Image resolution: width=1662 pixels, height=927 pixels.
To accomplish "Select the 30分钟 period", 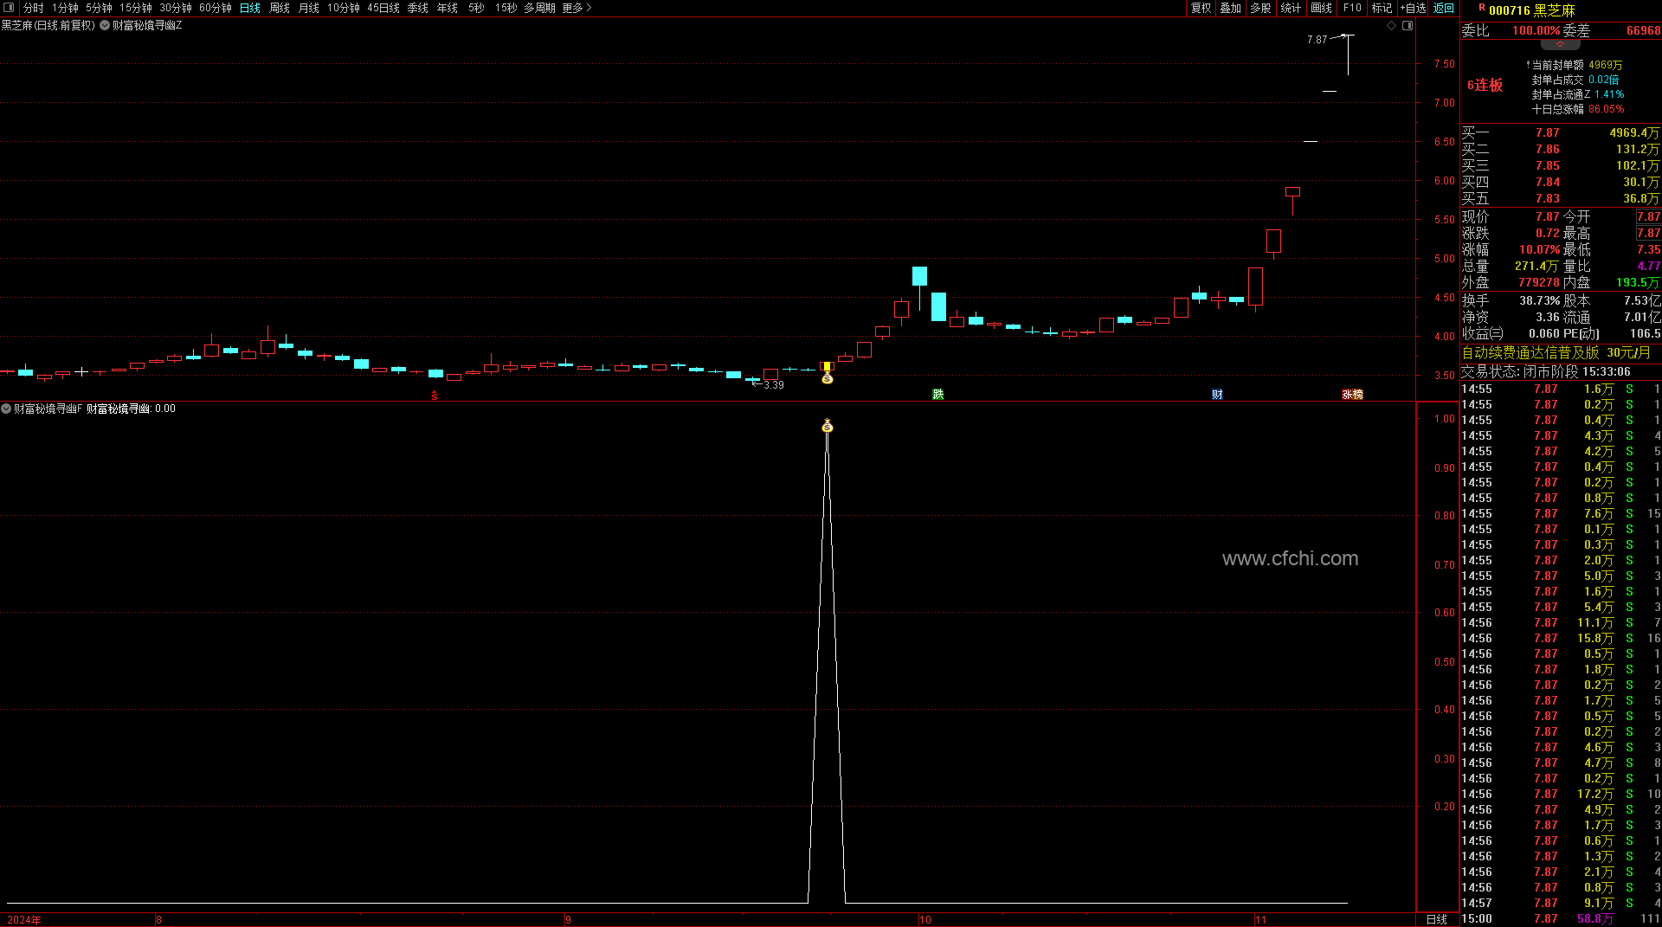I will [x=176, y=8].
